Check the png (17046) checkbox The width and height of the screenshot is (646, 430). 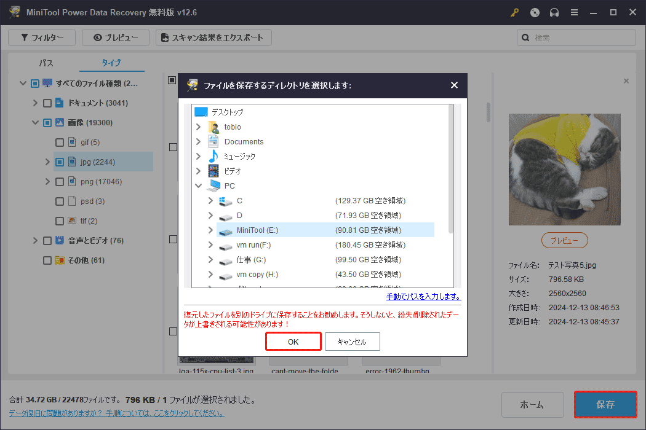(x=60, y=181)
